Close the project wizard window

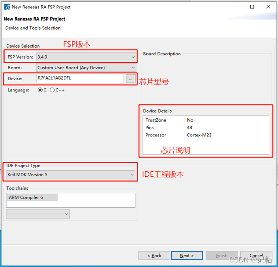click(x=268, y=7)
